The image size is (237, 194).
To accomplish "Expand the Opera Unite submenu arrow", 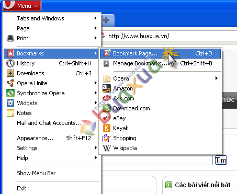I will 95,83.
